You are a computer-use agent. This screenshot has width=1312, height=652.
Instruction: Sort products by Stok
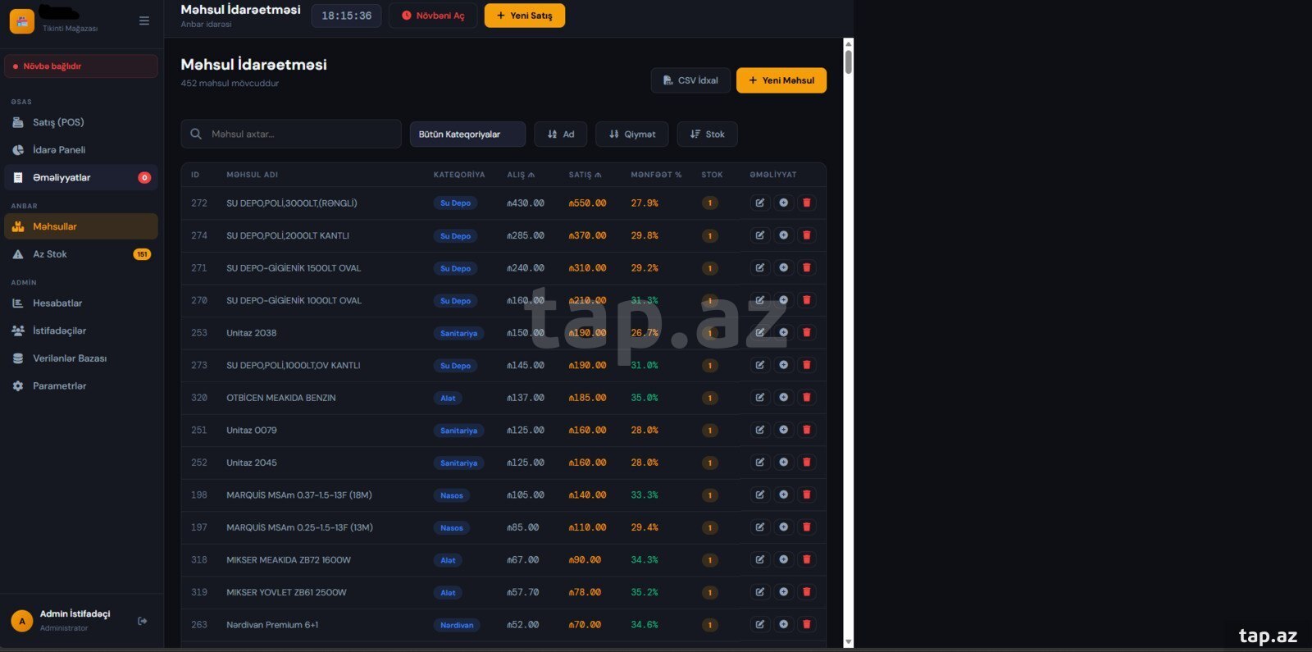click(x=707, y=134)
